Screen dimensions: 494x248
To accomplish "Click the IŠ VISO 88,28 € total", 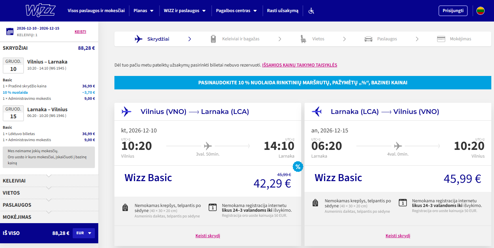I will pyautogui.click(x=36, y=233).
